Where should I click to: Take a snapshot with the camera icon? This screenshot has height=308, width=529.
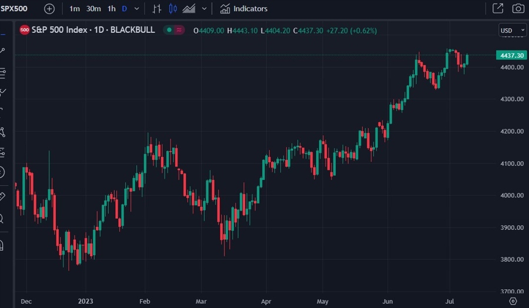(518, 8)
